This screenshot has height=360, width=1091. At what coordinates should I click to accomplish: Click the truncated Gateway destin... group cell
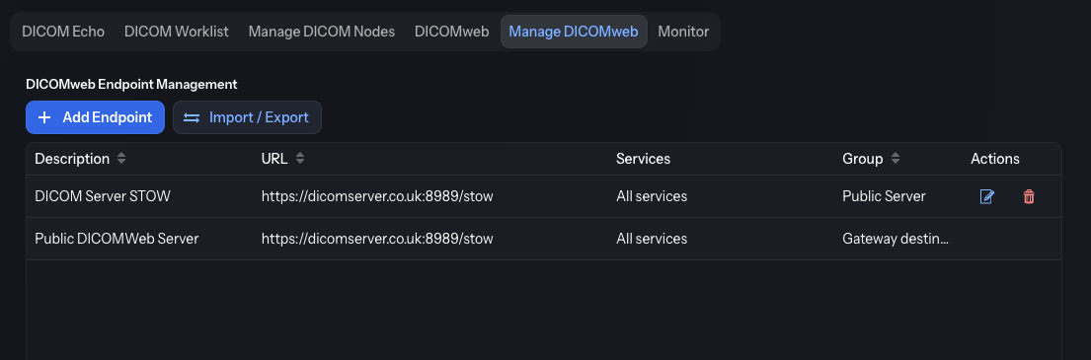point(896,239)
